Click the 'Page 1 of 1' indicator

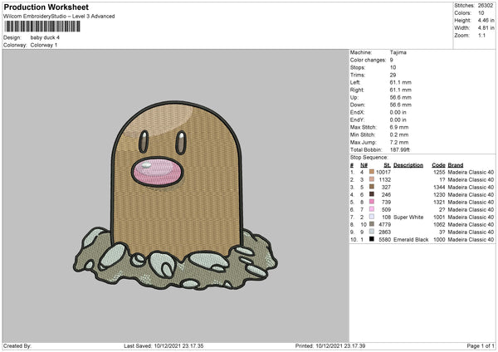(x=481, y=345)
